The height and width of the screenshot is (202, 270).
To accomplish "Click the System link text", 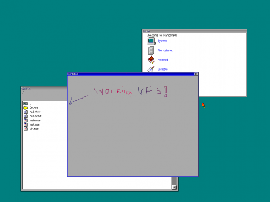I will [x=162, y=41].
